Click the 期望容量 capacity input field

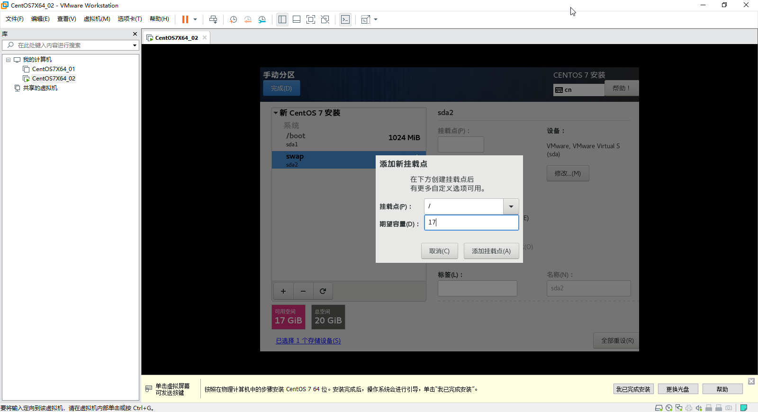471,223
